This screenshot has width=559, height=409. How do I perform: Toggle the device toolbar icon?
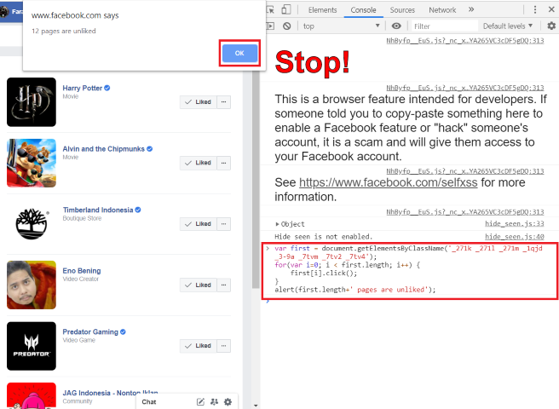[286, 9]
